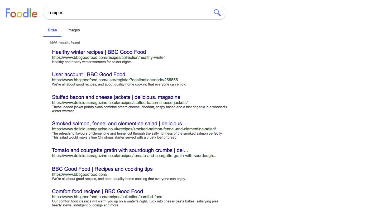Open Comfort food recipes result title
This screenshot has width=383, height=213.
tap(97, 191)
